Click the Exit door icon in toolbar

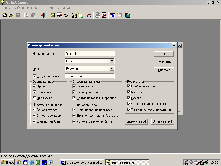click(x=43, y=15)
